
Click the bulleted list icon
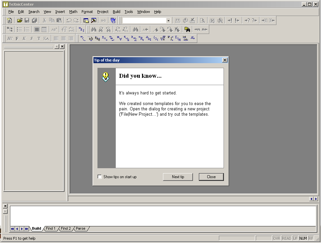tap(20, 29)
